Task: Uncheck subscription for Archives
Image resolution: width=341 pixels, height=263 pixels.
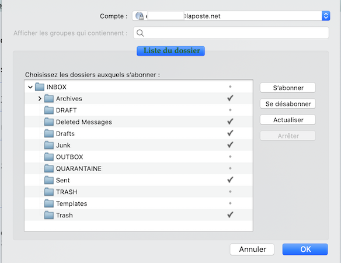Action: coord(230,98)
